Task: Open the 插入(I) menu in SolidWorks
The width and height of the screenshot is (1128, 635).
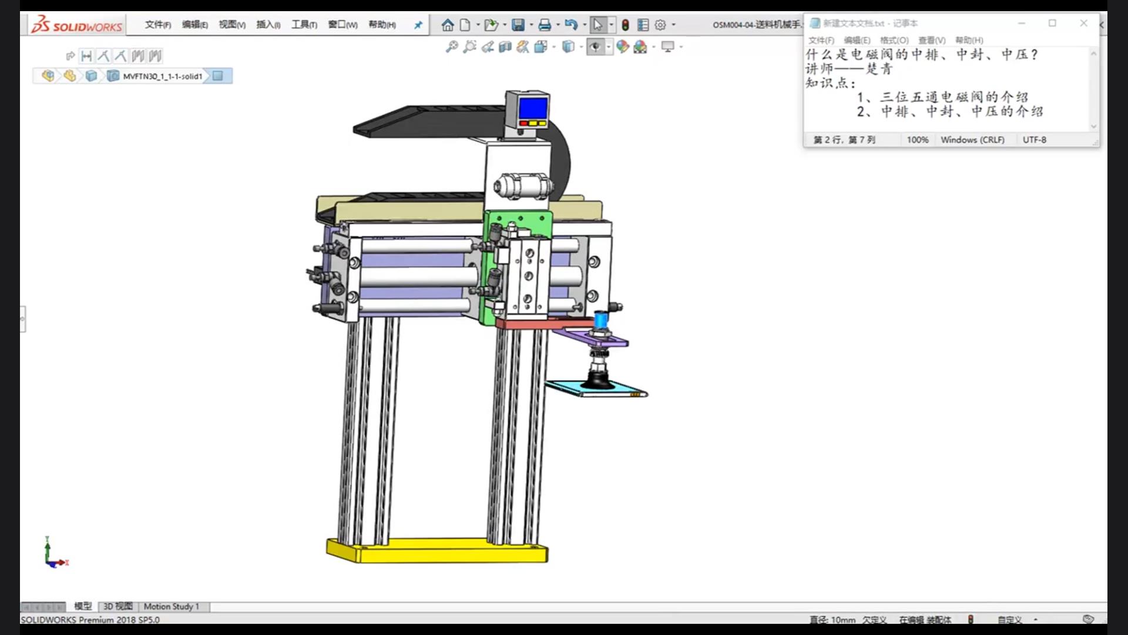Action: point(268,25)
